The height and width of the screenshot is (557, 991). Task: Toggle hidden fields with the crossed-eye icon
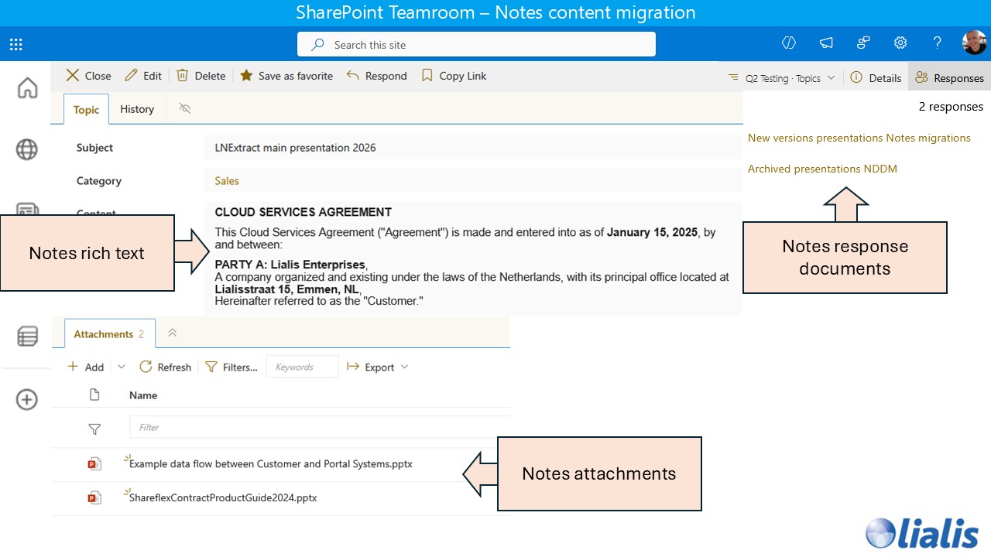pyautogui.click(x=185, y=108)
